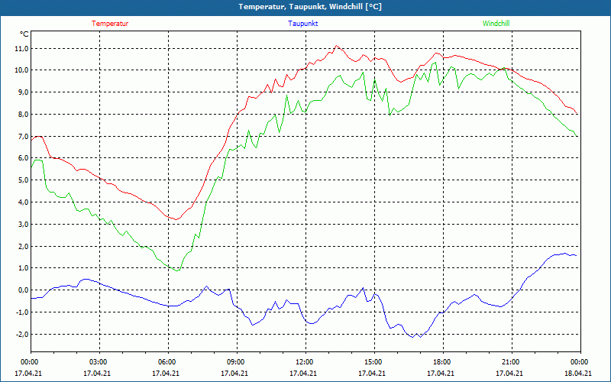
Task: Click the -2,0 y-axis value
Action: 21,335
